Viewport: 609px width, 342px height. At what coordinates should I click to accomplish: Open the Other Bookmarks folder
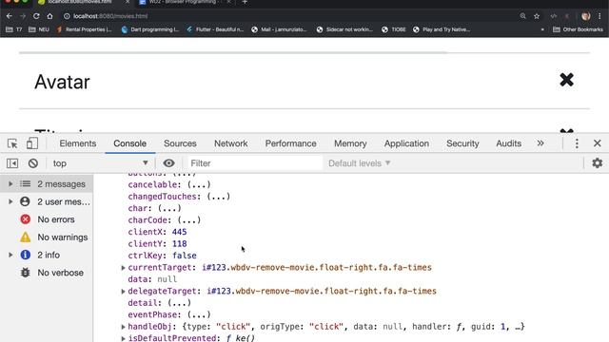point(578,29)
